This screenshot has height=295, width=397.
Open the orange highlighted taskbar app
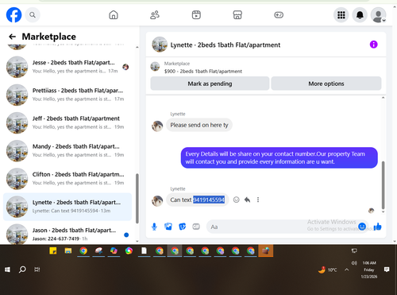click(266, 250)
